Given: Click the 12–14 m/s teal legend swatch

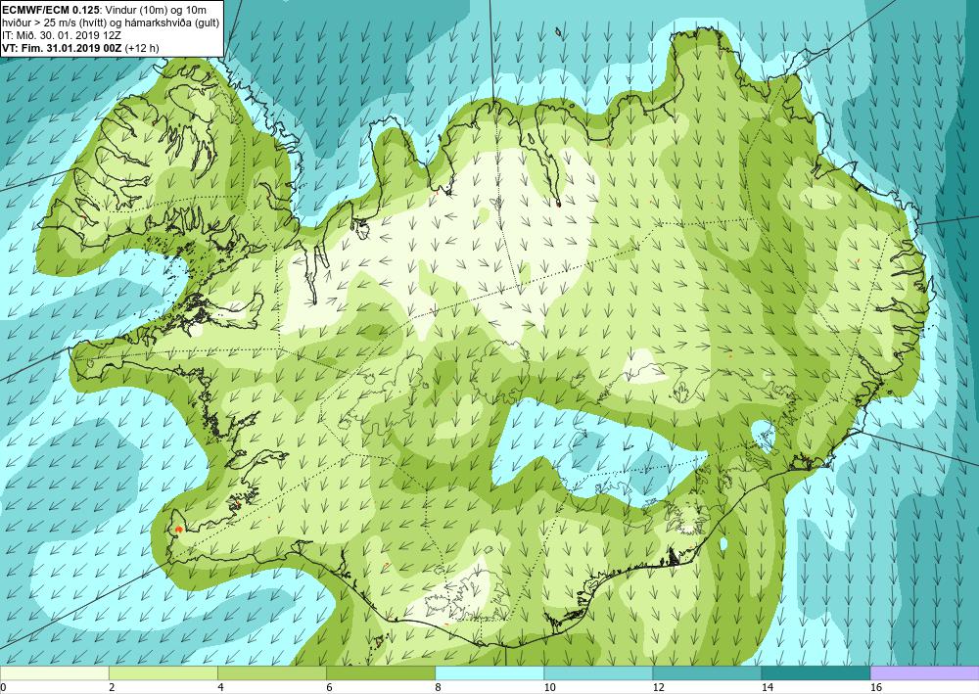Looking at the screenshot, I should click(x=707, y=672).
